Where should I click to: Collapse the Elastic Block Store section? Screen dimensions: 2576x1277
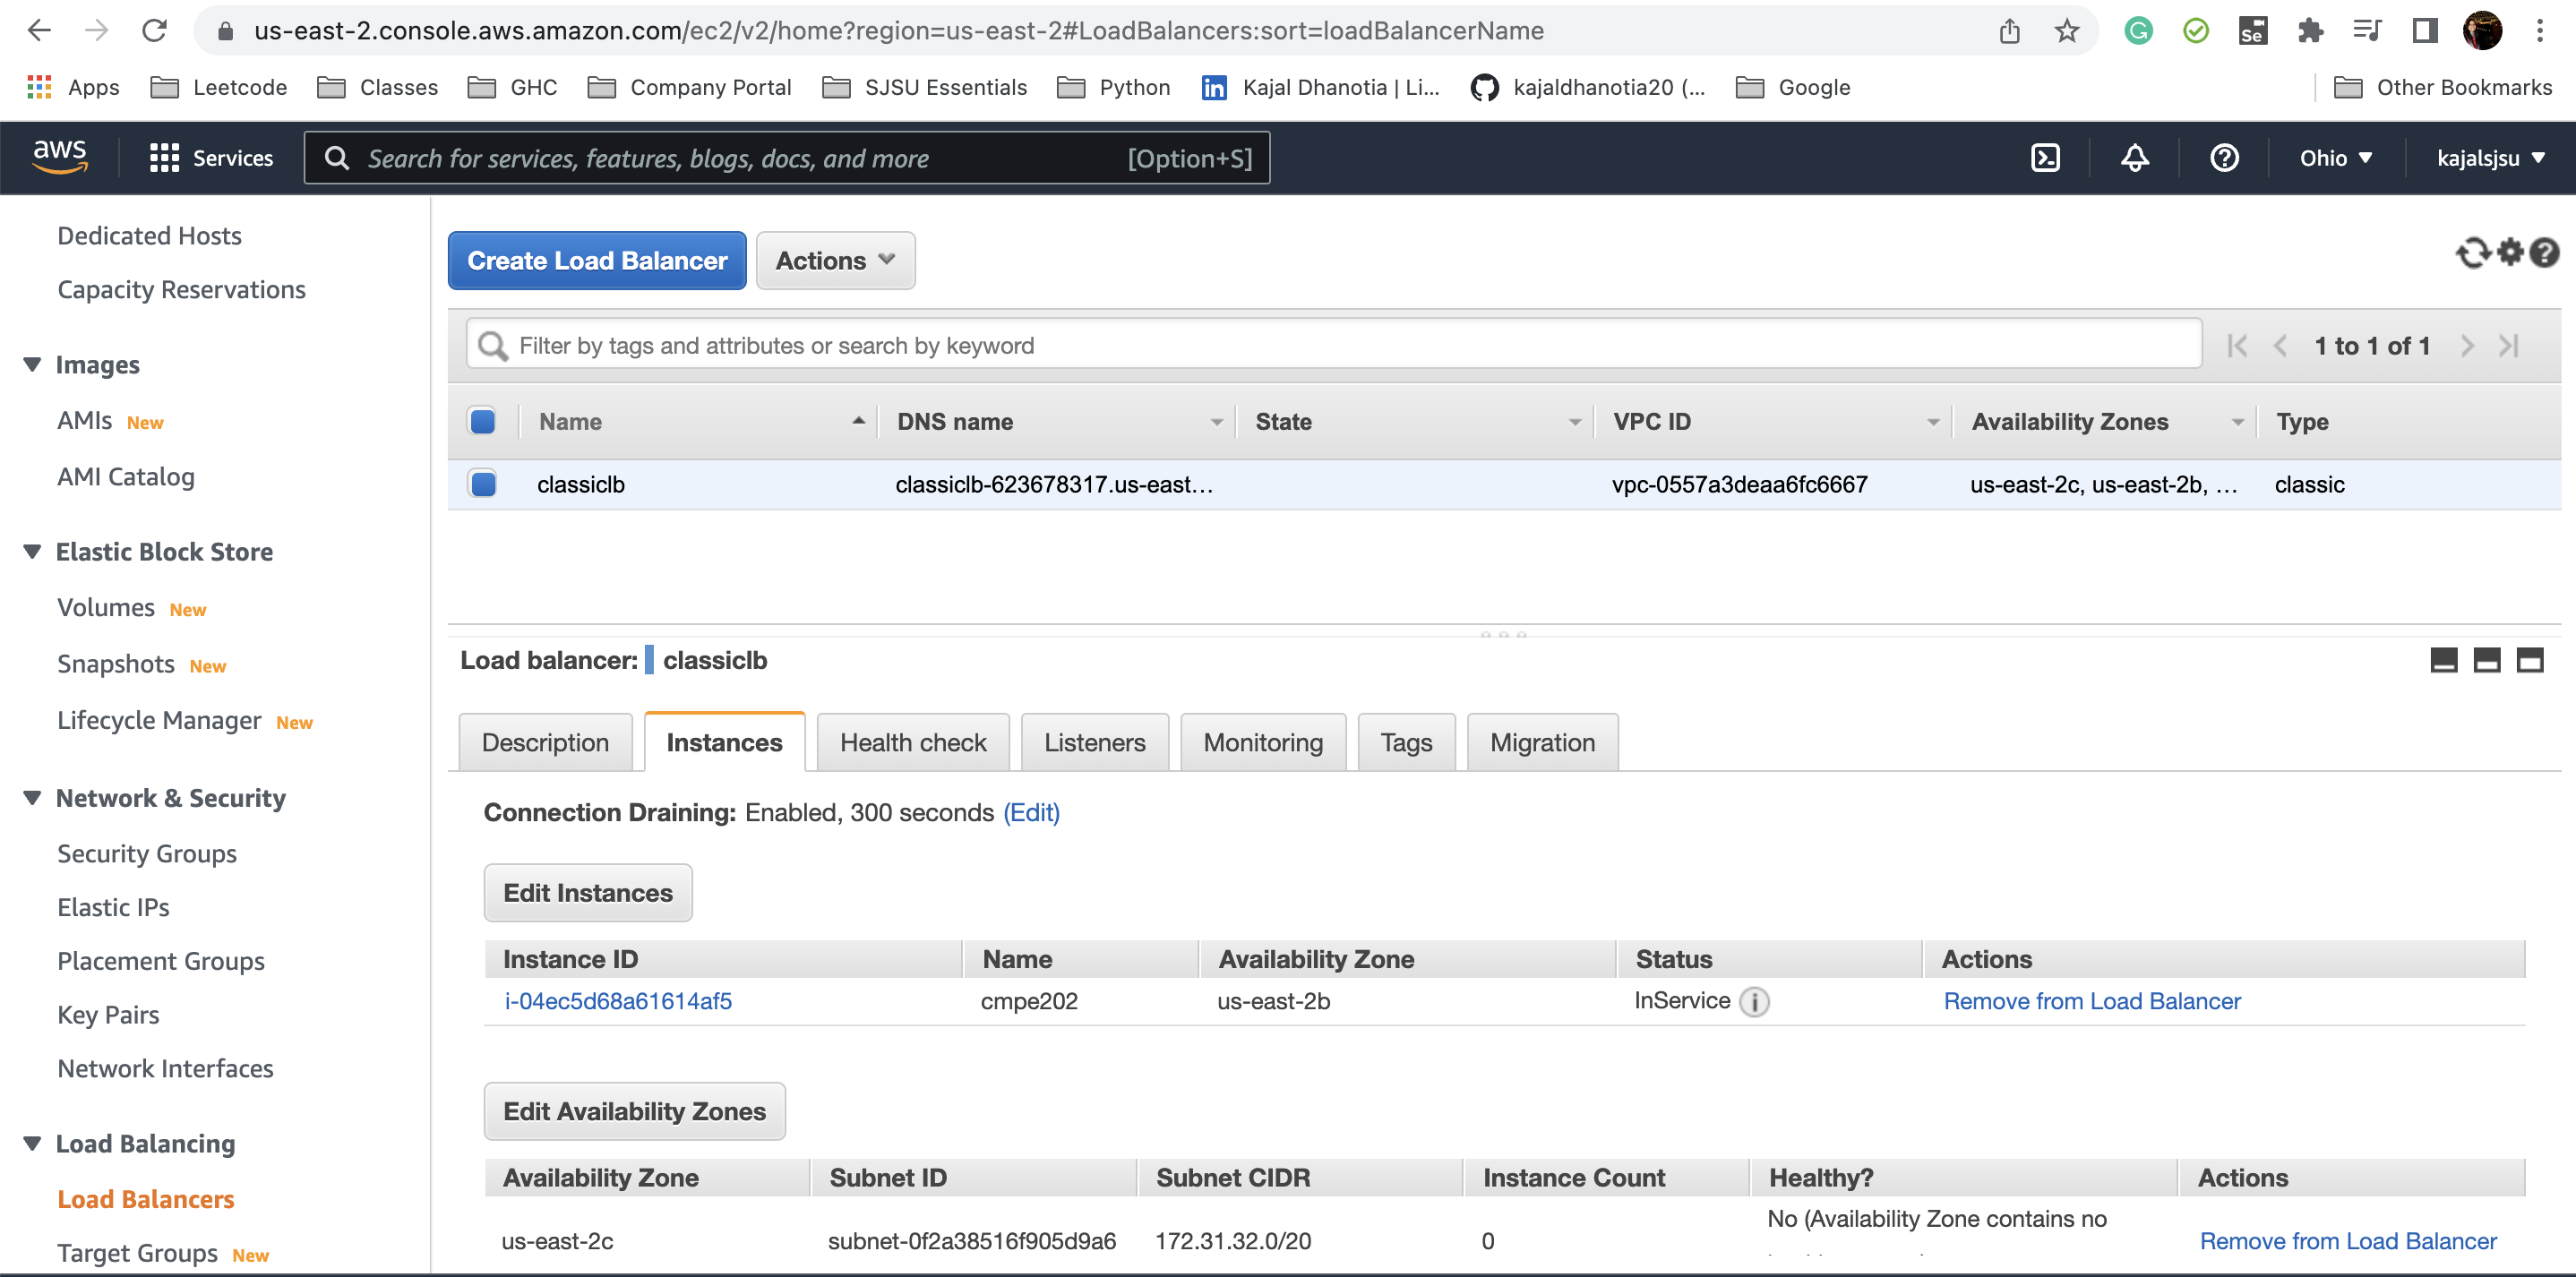tap(31, 551)
